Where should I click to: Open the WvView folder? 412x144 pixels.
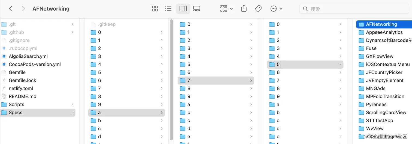[x=384, y=128]
